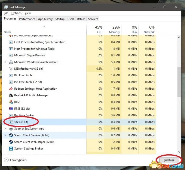Click the scrollbar up arrow
185x170 pixels.
(x=179, y=37)
